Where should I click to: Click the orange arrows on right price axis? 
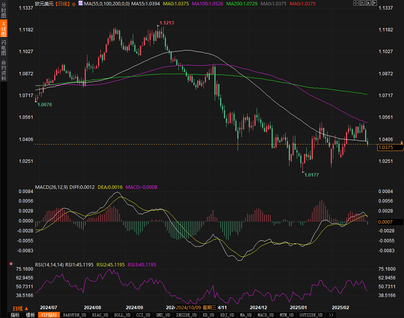point(401,143)
